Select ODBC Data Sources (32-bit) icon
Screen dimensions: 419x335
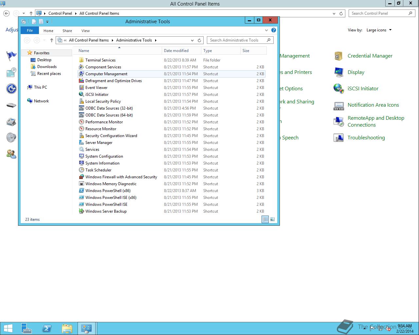[81, 108]
